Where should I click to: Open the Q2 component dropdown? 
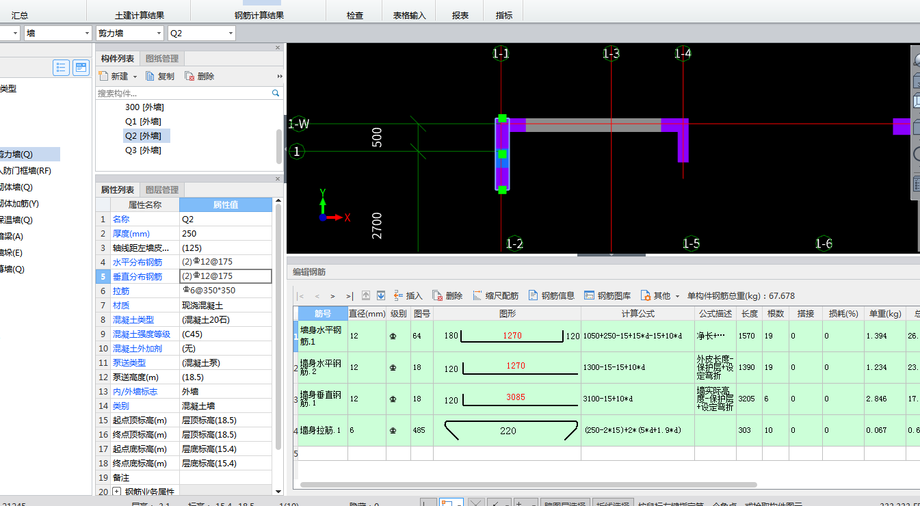click(x=231, y=33)
